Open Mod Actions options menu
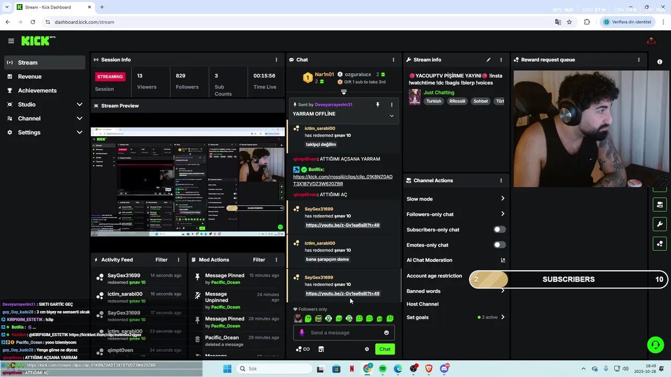Viewport: 671px width, 377px height. 276,260
